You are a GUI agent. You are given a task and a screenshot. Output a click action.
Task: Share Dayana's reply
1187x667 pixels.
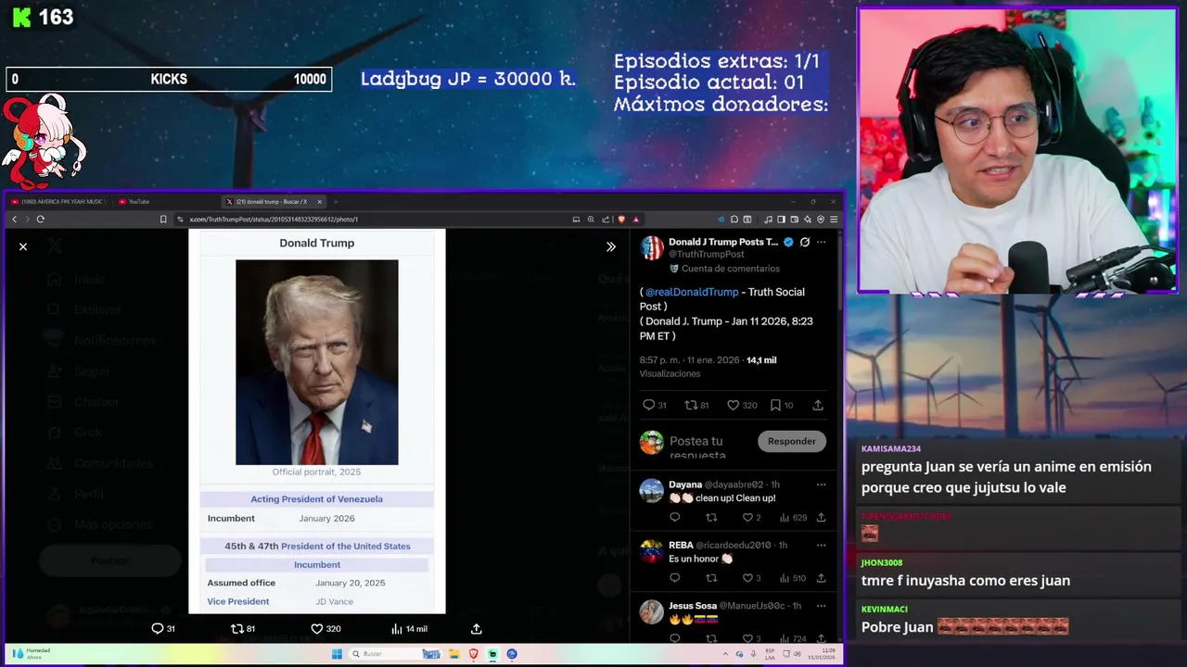[821, 518]
